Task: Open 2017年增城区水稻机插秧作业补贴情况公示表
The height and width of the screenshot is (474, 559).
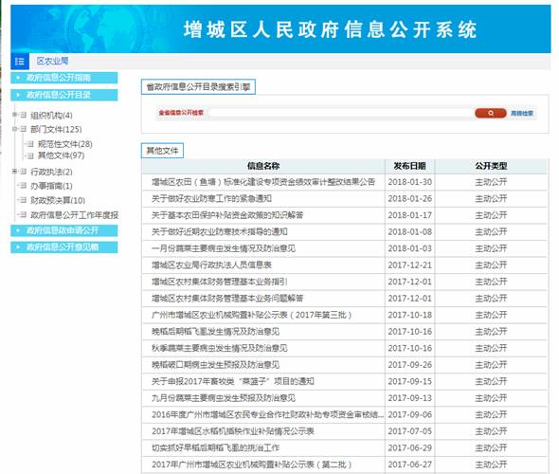Action: [x=233, y=431]
